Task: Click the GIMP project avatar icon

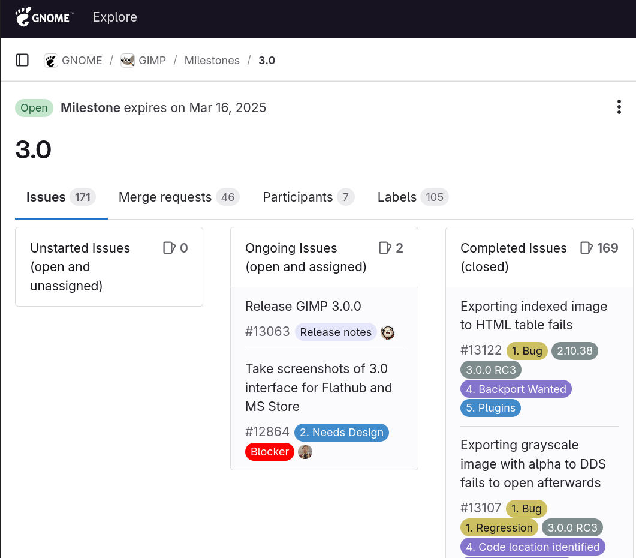Action: pyautogui.click(x=128, y=61)
